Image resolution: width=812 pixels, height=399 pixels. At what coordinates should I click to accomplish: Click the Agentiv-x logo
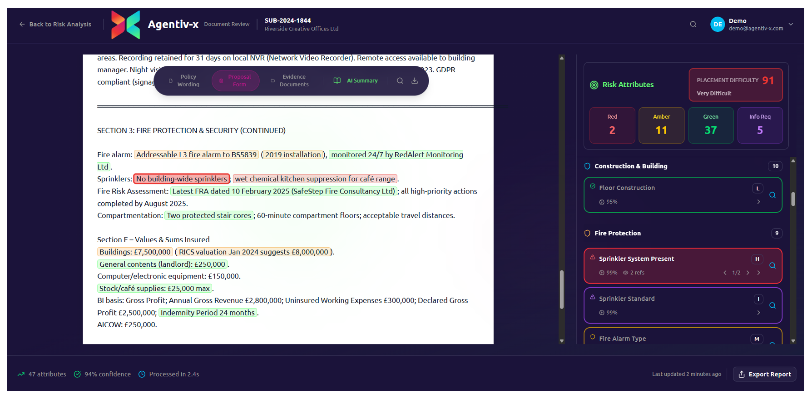126,25
